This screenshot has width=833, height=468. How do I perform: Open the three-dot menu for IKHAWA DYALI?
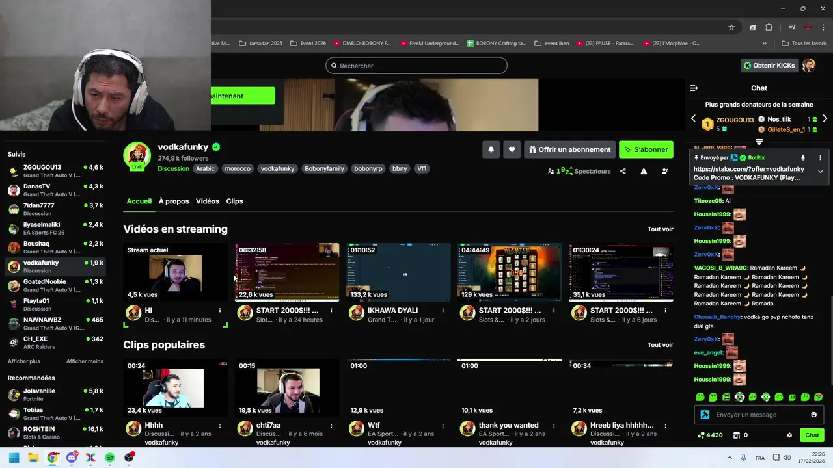[443, 311]
